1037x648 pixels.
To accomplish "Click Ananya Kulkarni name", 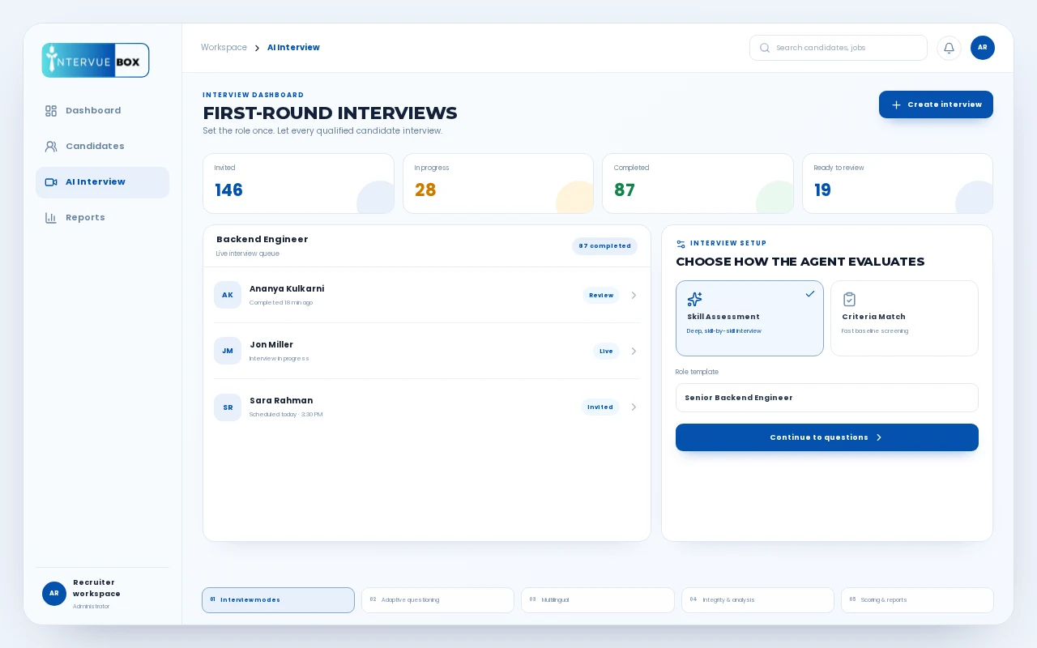I will [x=287, y=289].
